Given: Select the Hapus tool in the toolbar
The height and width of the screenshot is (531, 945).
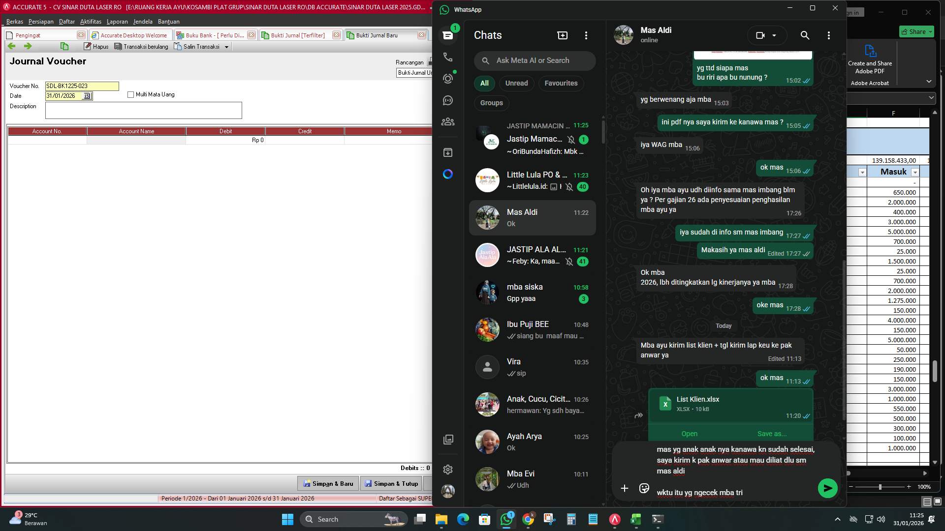Looking at the screenshot, I should [x=95, y=46].
